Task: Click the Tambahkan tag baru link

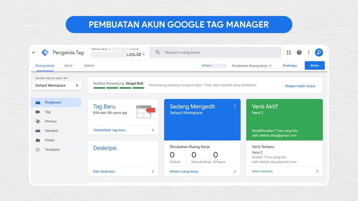Action: pos(109,130)
